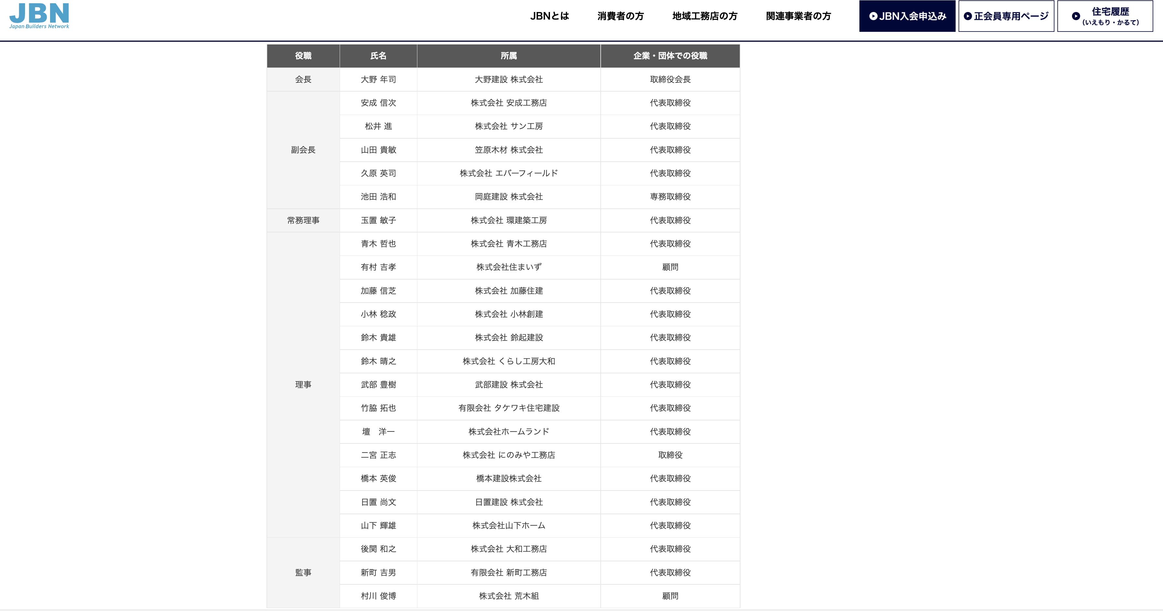The height and width of the screenshot is (611, 1163).
Task: Open the 消費者の方 menu
Action: [x=620, y=16]
